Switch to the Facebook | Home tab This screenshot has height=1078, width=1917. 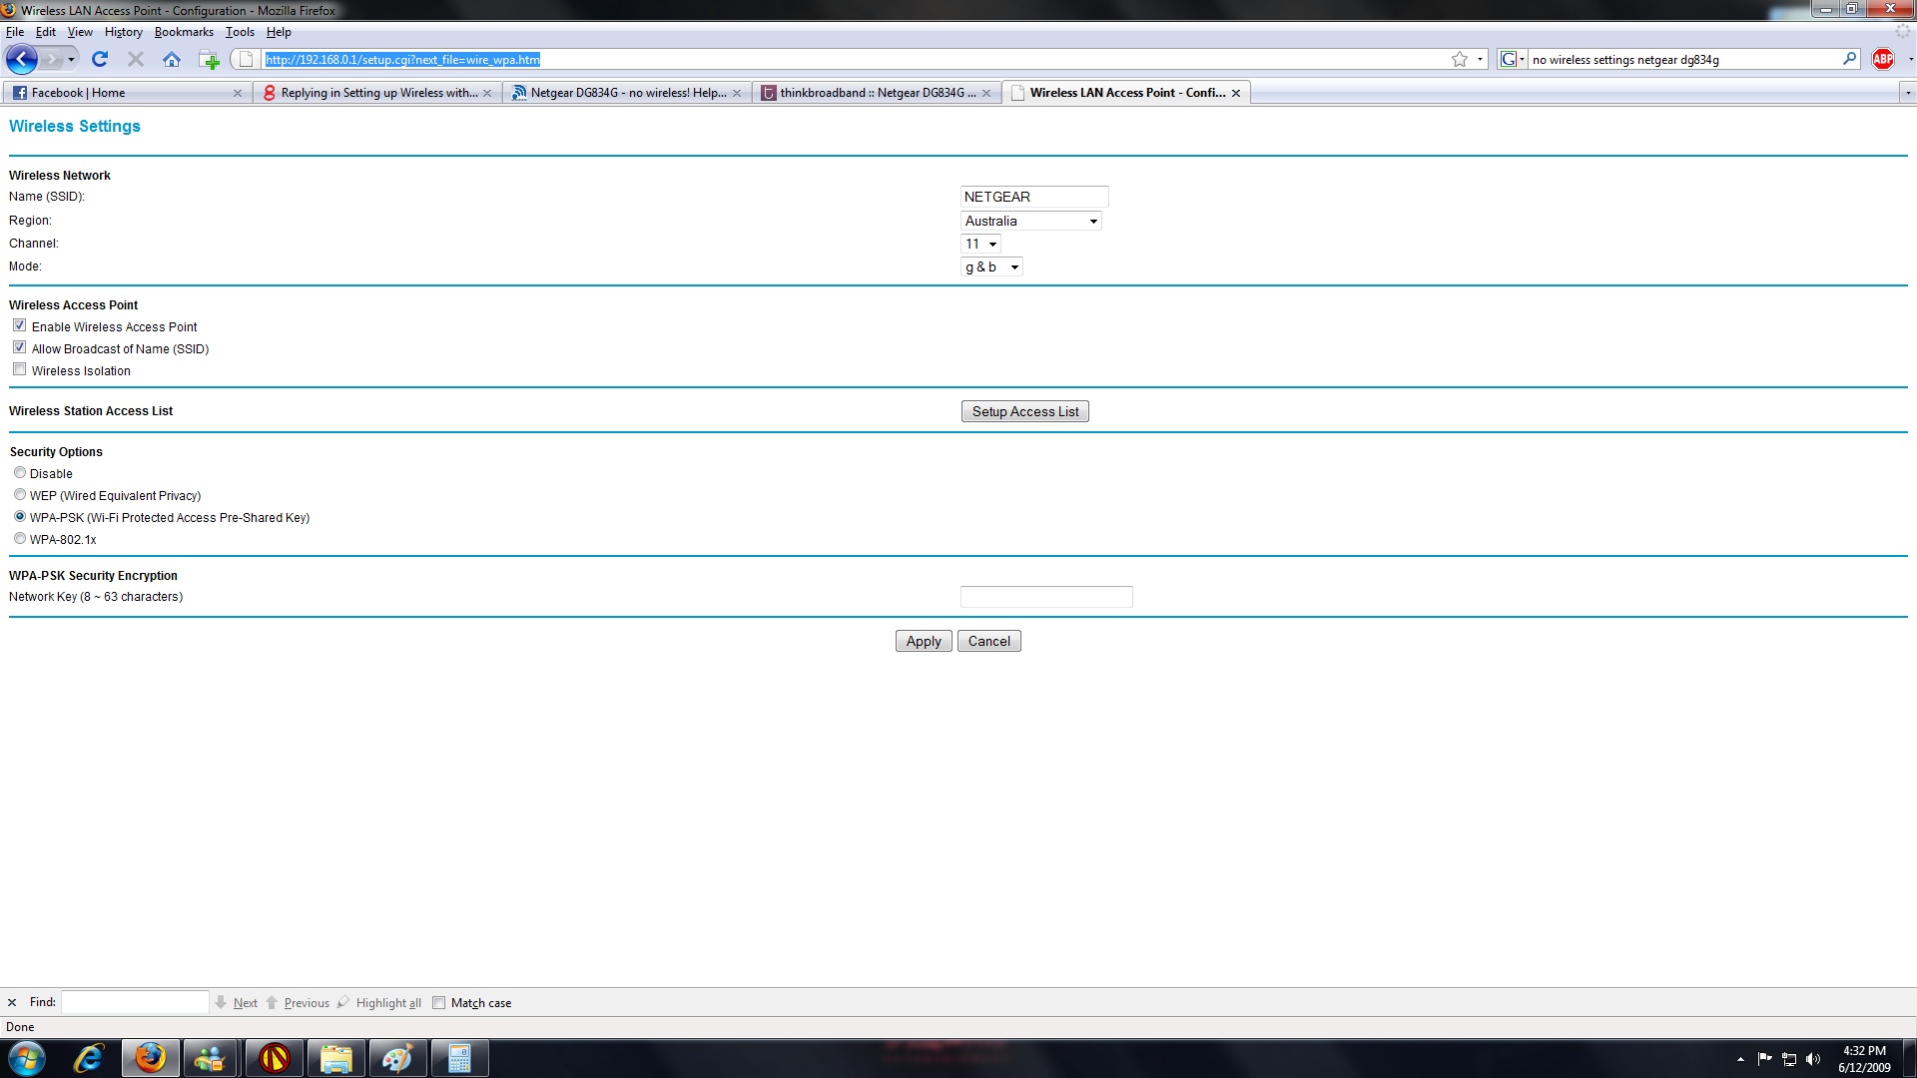pyautogui.click(x=127, y=93)
